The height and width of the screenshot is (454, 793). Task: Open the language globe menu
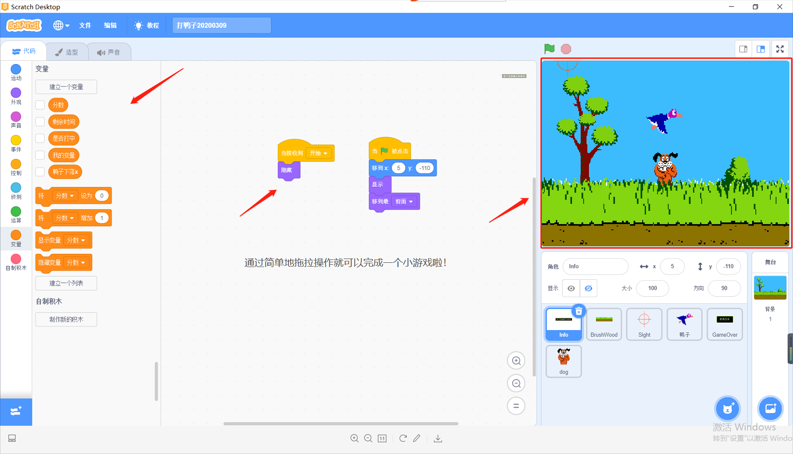[61, 25]
